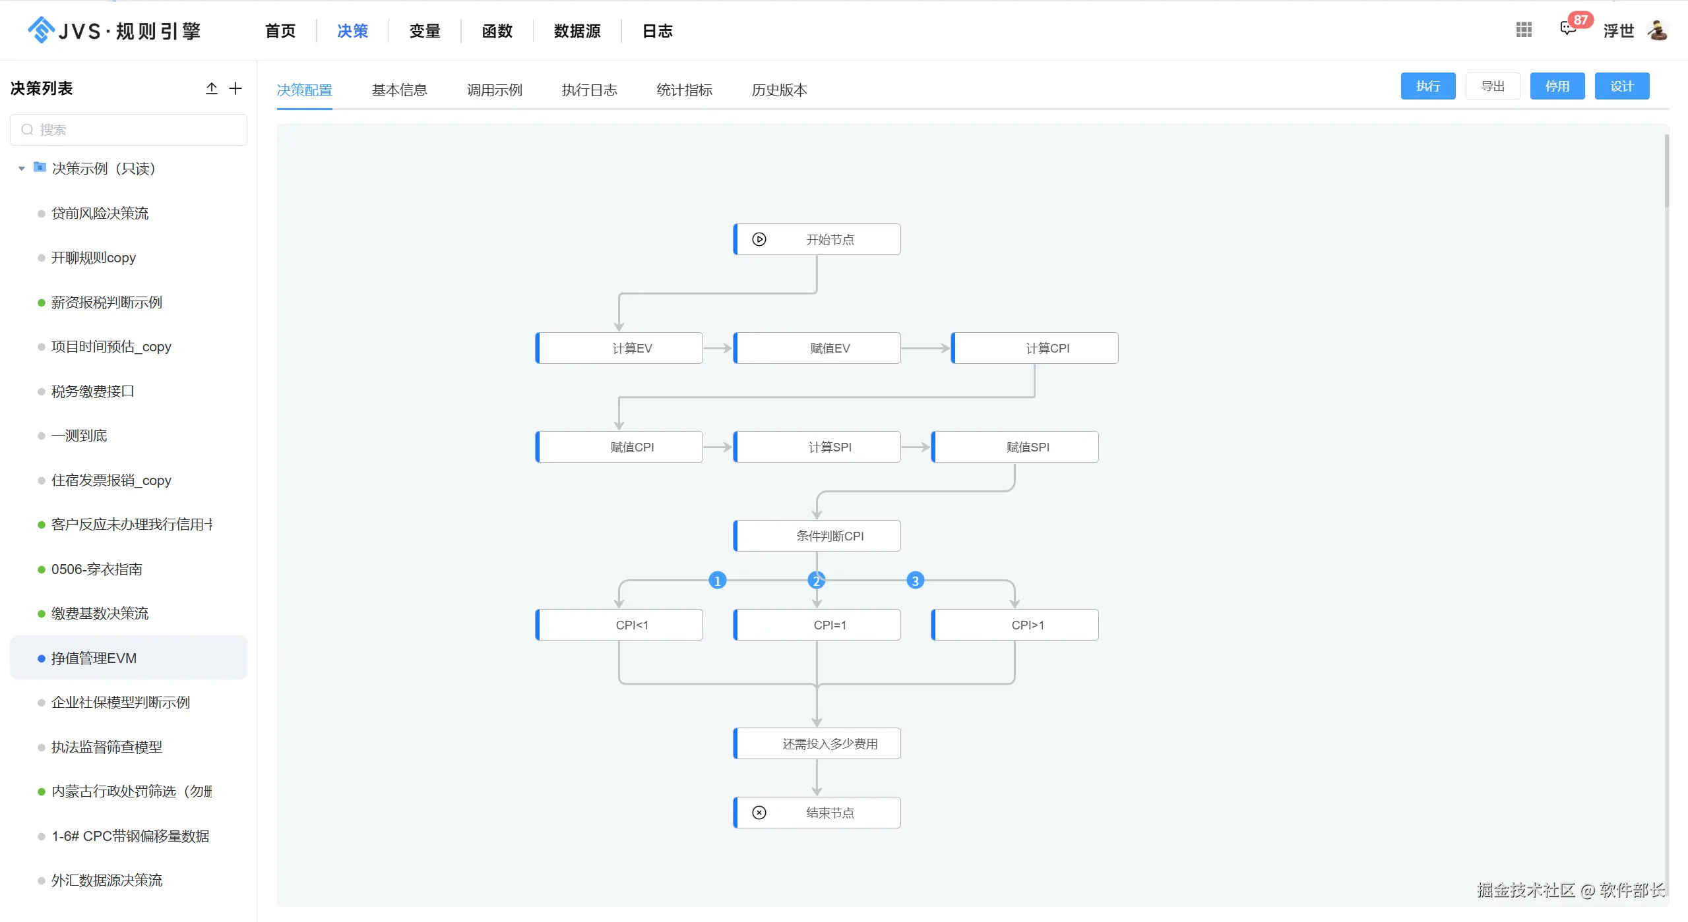Collapse the 决策示例（只读）folder
Viewport: 1688px width, 922px height.
22,169
